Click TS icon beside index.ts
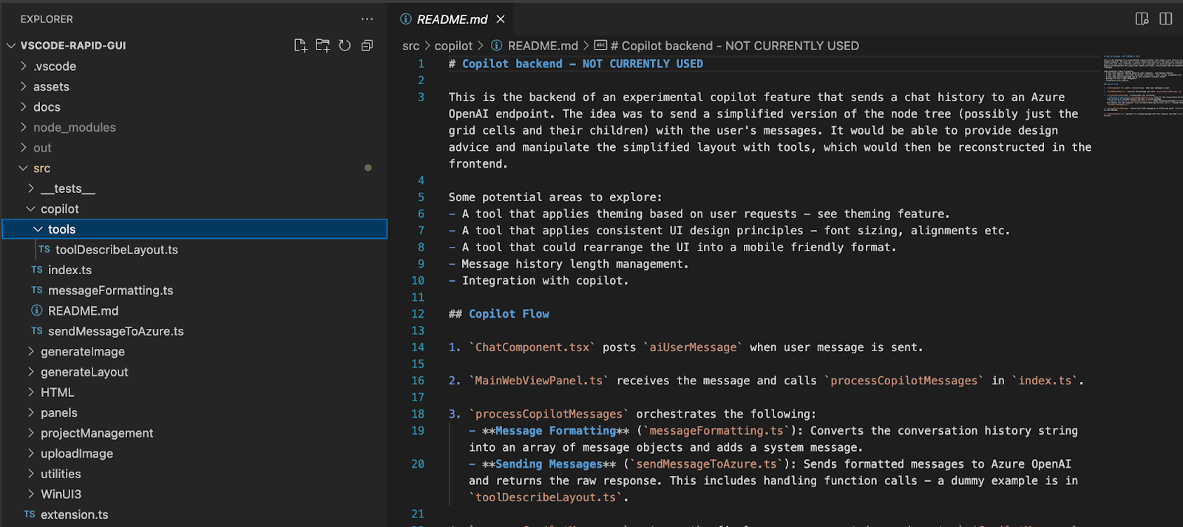Image resolution: width=1183 pixels, height=527 pixels. (x=37, y=270)
